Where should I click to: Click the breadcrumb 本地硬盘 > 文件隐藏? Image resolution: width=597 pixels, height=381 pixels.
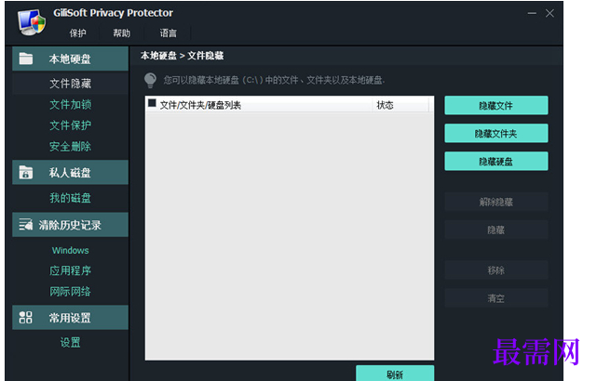[x=182, y=56]
